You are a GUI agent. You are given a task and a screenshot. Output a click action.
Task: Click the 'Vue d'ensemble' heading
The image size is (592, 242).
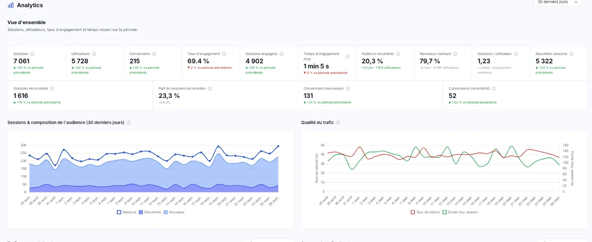[26, 23]
